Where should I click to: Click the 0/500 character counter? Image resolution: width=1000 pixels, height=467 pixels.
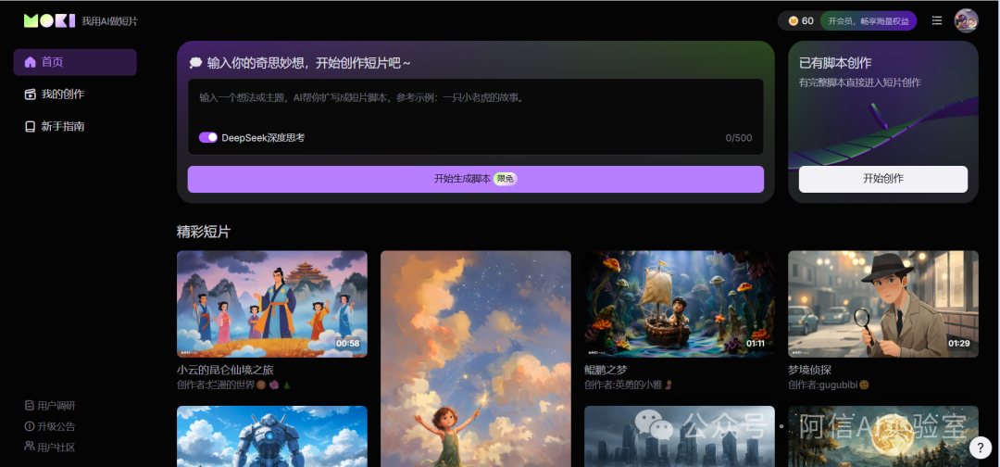click(x=739, y=138)
